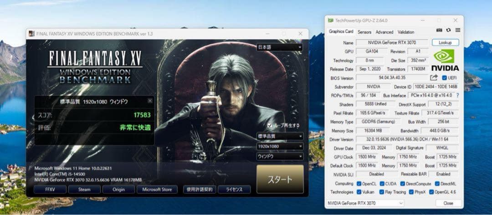Select the Graphics Card tab
Viewport: 492px width, 215px height.
click(341, 32)
